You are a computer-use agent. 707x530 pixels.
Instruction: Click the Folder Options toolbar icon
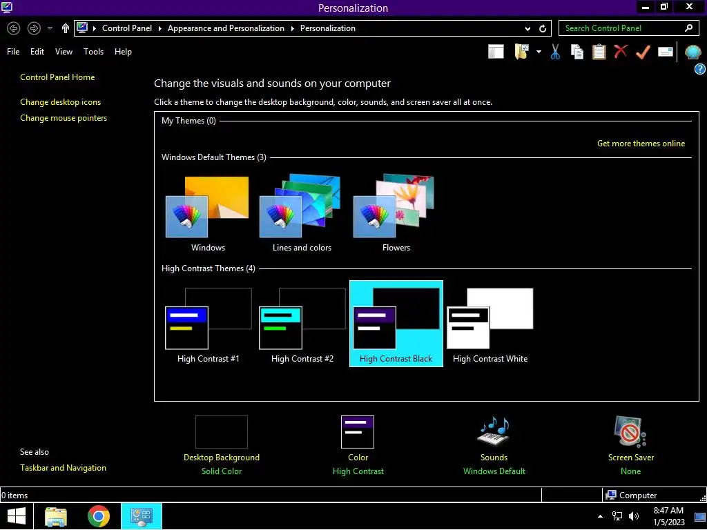point(522,52)
